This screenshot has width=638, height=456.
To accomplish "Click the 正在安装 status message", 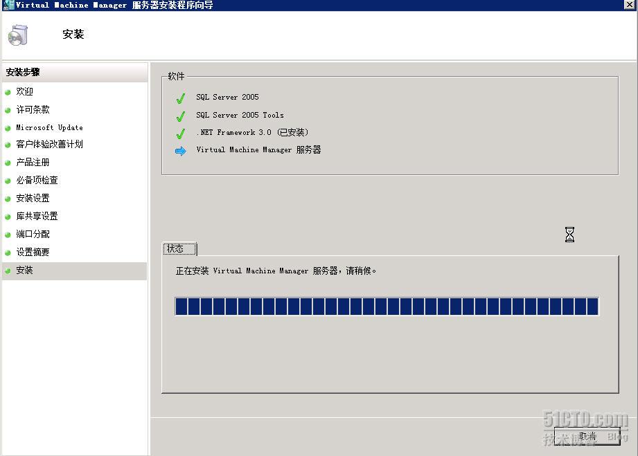I will click(276, 271).
